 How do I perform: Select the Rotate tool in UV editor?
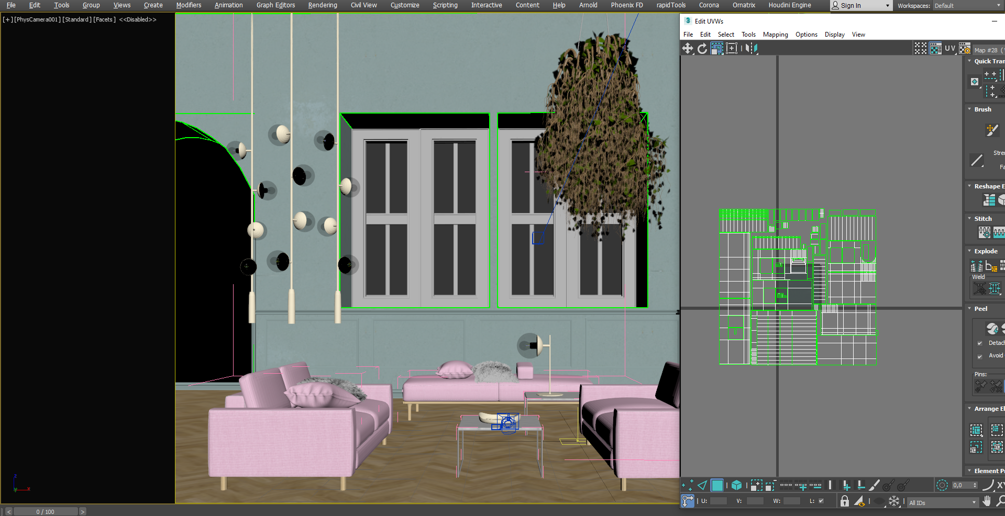pos(702,49)
